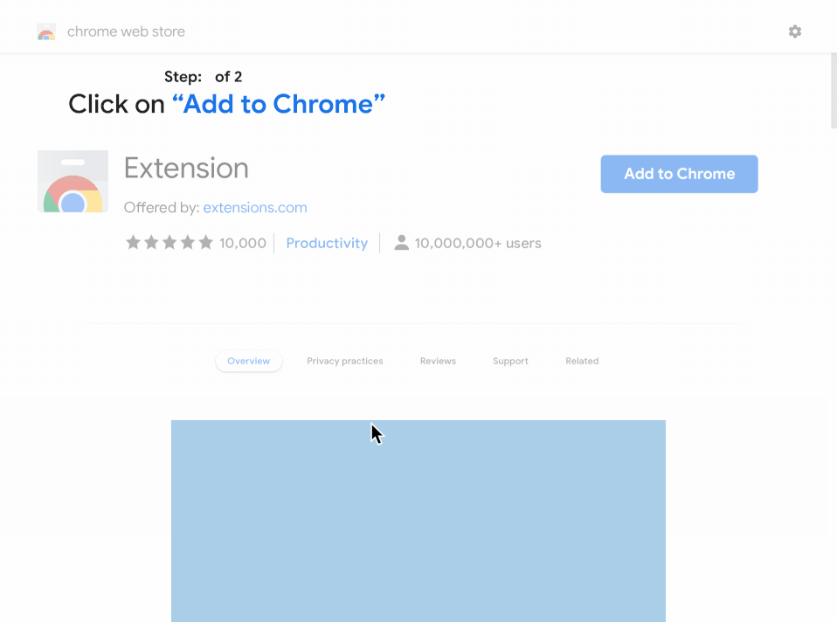Screen dimensions: 837x622
Task: Click the "chrome web store" header title
Action: click(x=126, y=31)
